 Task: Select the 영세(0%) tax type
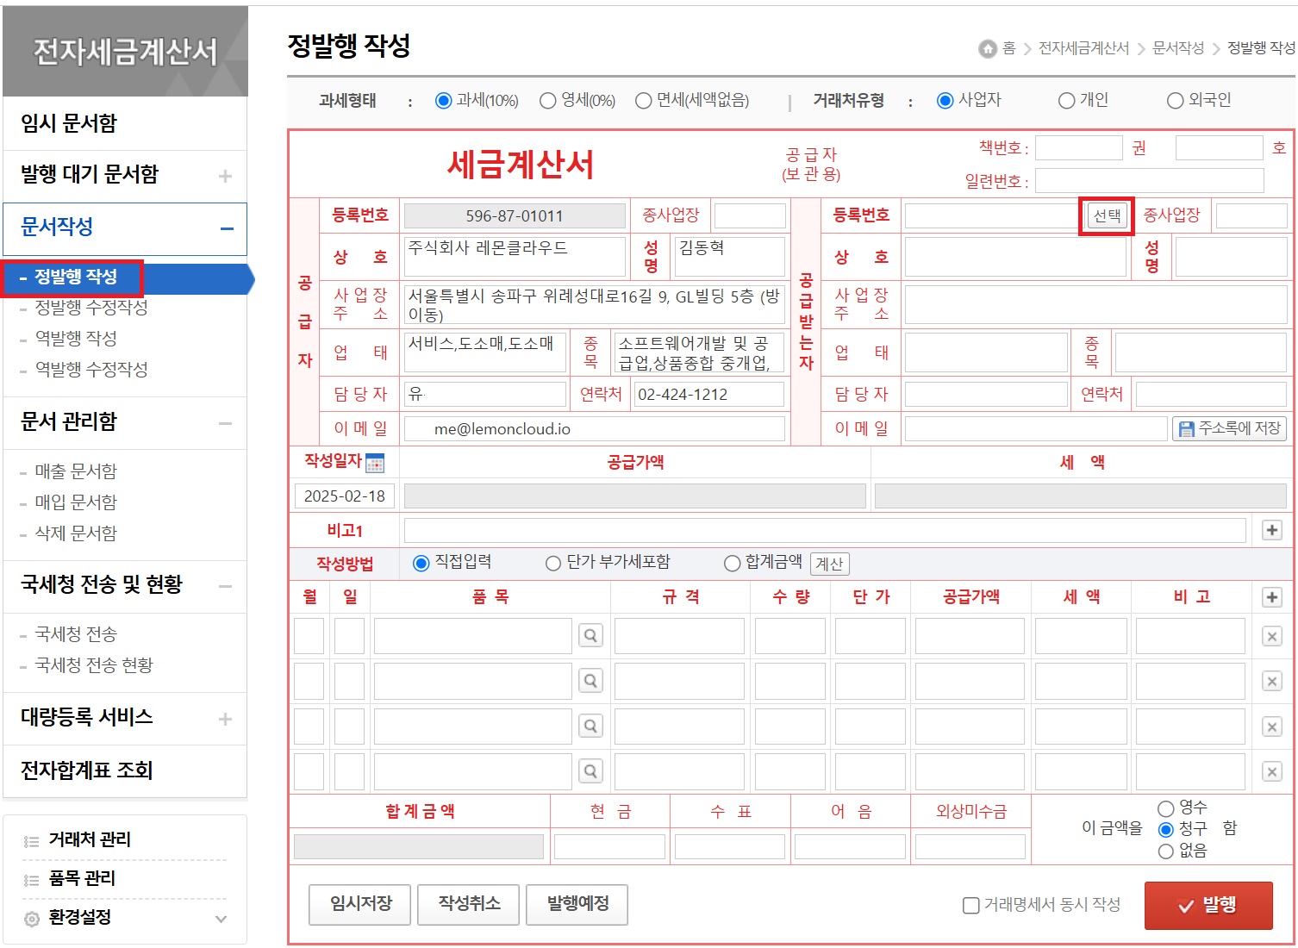pos(548,101)
